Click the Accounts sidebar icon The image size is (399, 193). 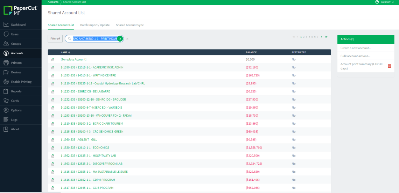coord(6,53)
